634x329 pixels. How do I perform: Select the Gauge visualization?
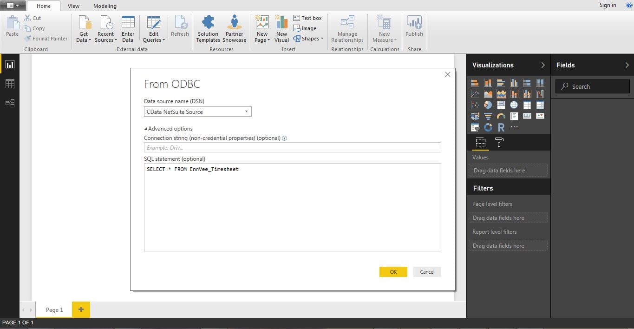[x=501, y=115]
